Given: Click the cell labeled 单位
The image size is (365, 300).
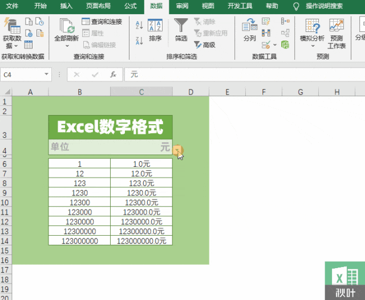Looking at the screenshot, I should tap(79, 147).
